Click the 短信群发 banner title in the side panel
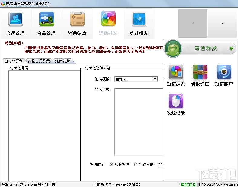Image resolution: width=238 pixels, height=187 pixels. point(206,49)
